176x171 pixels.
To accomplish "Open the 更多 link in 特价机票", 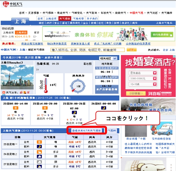I will [37, 32].
